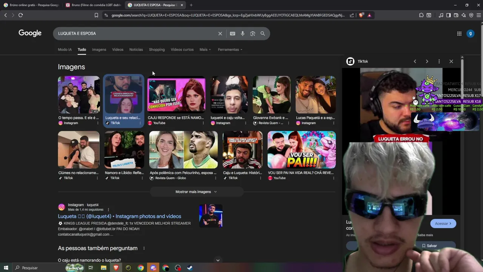Open options beside As pessoas também perguntam
Screen dimensions: 483x272
(x=144, y=248)
